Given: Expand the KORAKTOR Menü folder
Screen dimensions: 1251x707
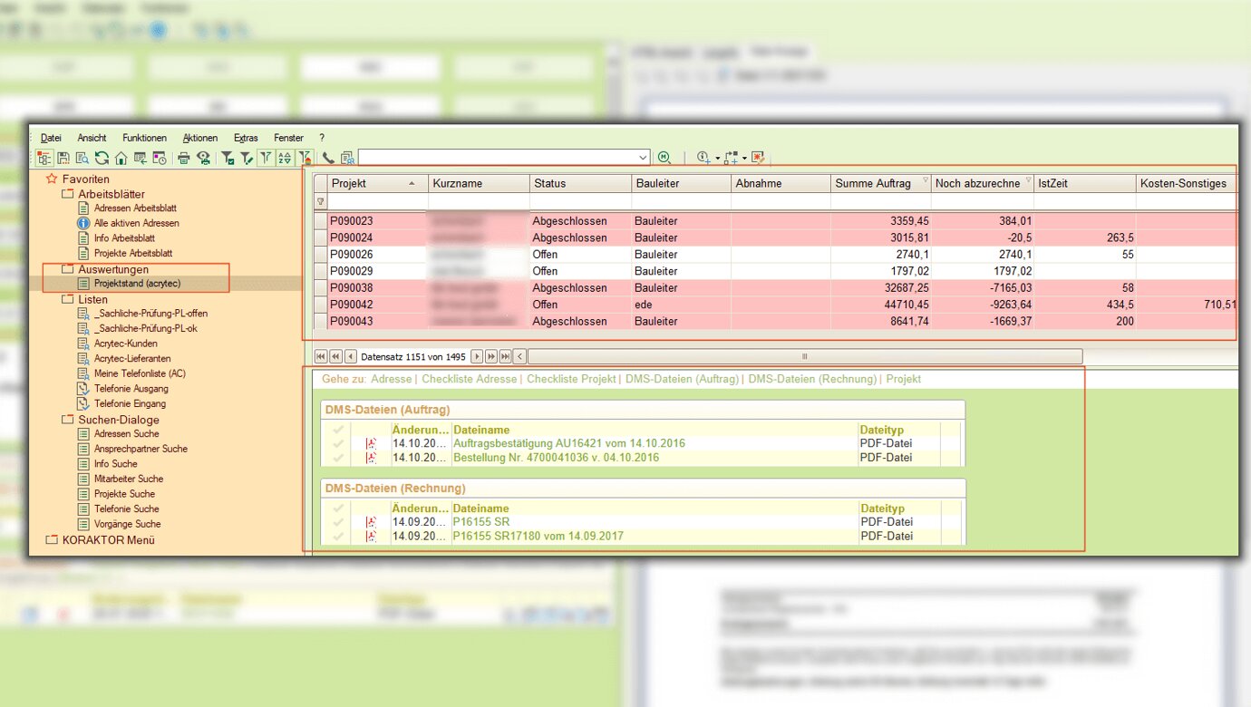Looking at the screenshot, I should coord(53,539).
